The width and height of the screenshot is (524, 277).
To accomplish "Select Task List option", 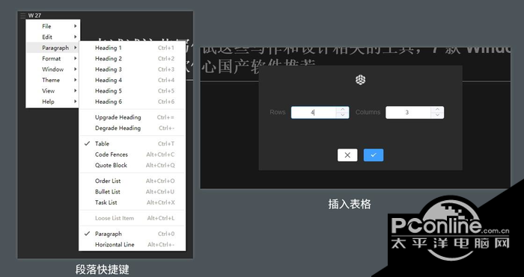I will 132,202.
